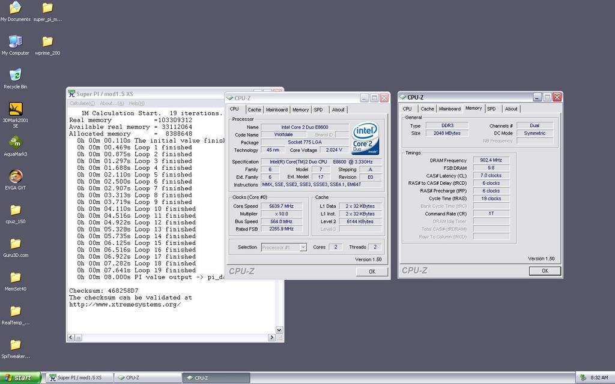
Task: Click the memory Size value 2048 MBytes
Action: [447, 133]
